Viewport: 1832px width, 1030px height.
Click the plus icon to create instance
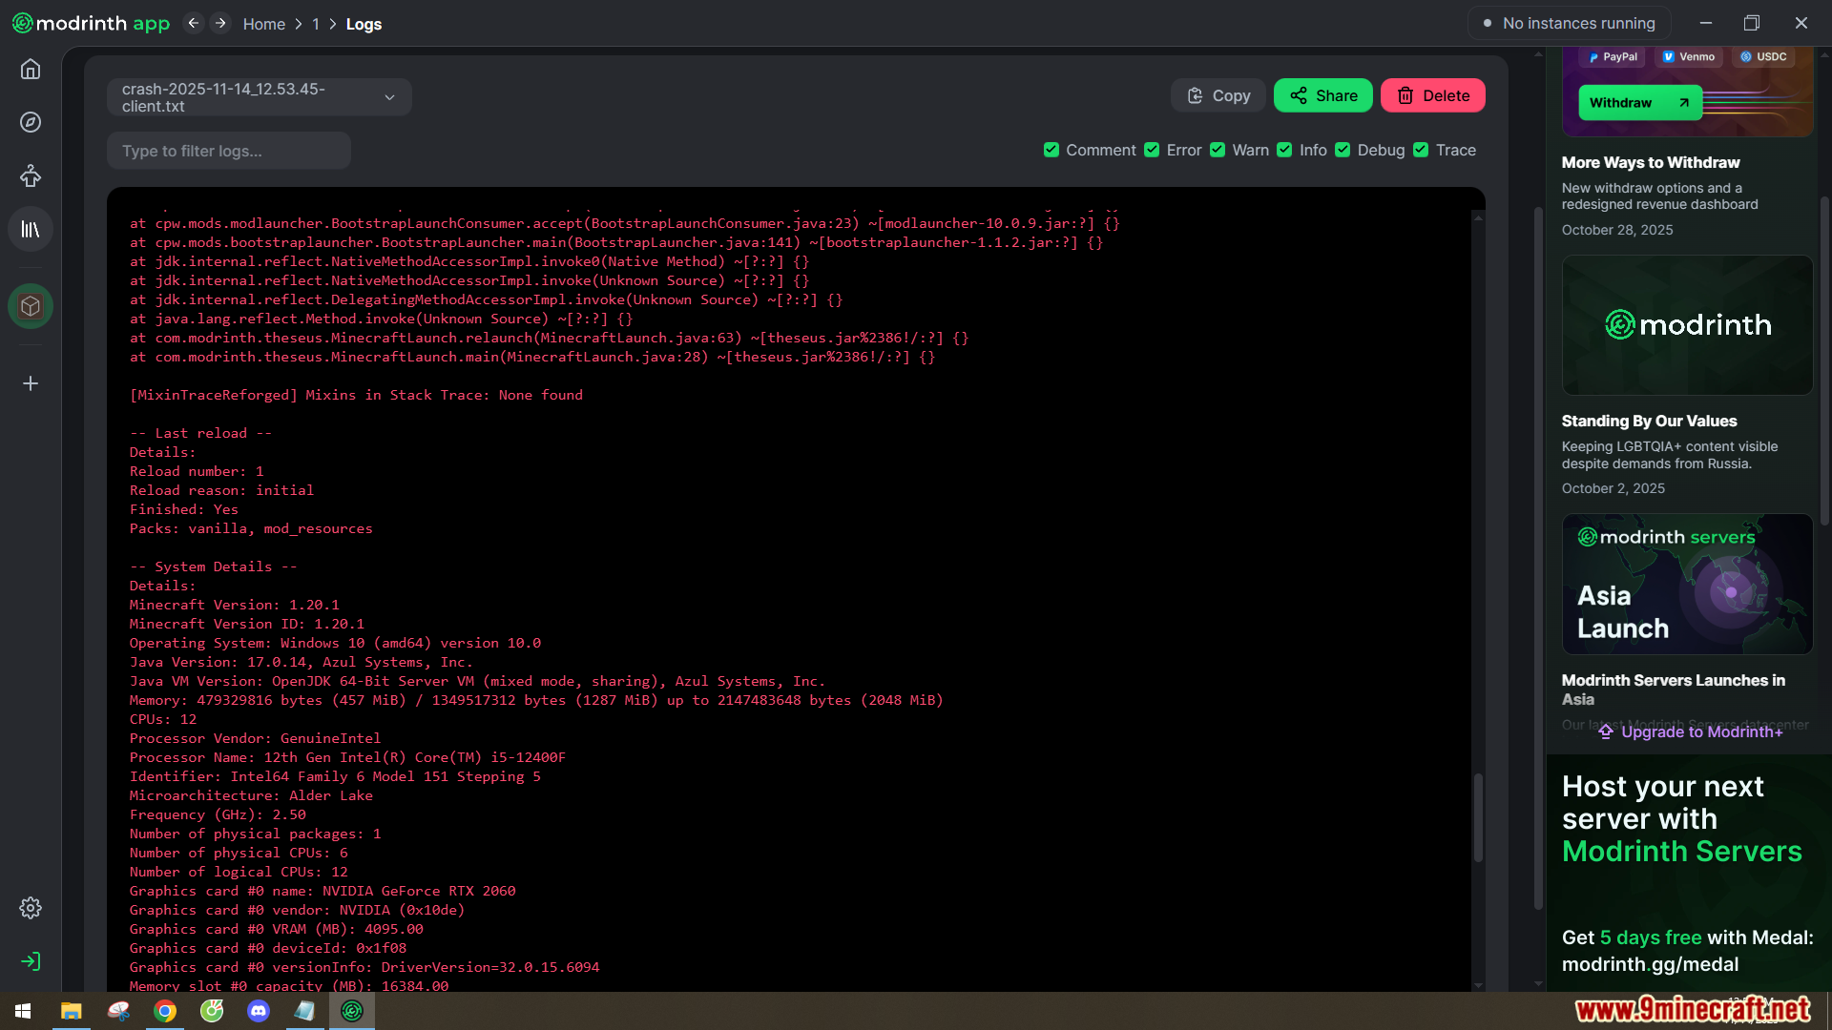31,383
